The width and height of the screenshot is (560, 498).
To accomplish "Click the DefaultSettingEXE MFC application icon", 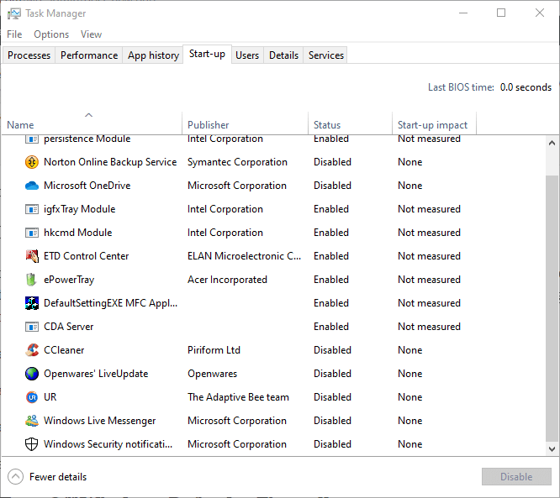I will pyautogui.click(x=32, y=303).
